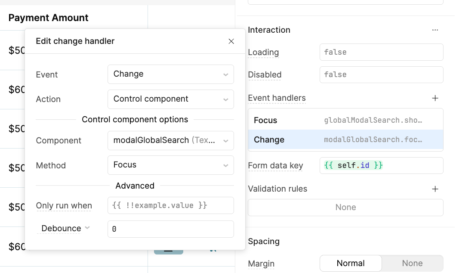The height and width of the screenshot is (273, 456).
Task: Click the Debounce value field
Action: click(170, 229)
